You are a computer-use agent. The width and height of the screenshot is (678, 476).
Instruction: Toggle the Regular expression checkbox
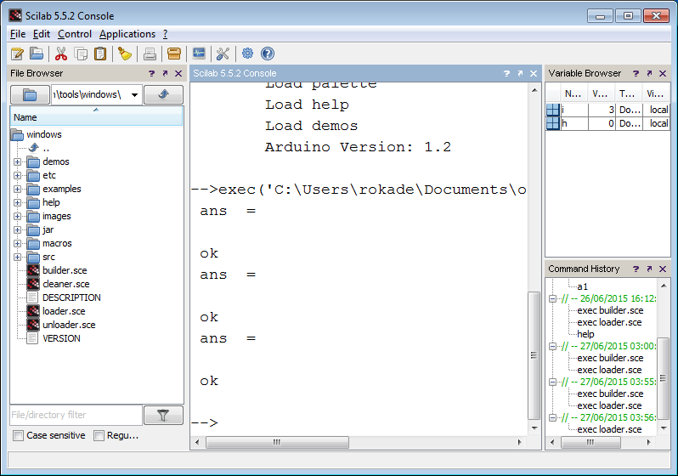point(99,436)
